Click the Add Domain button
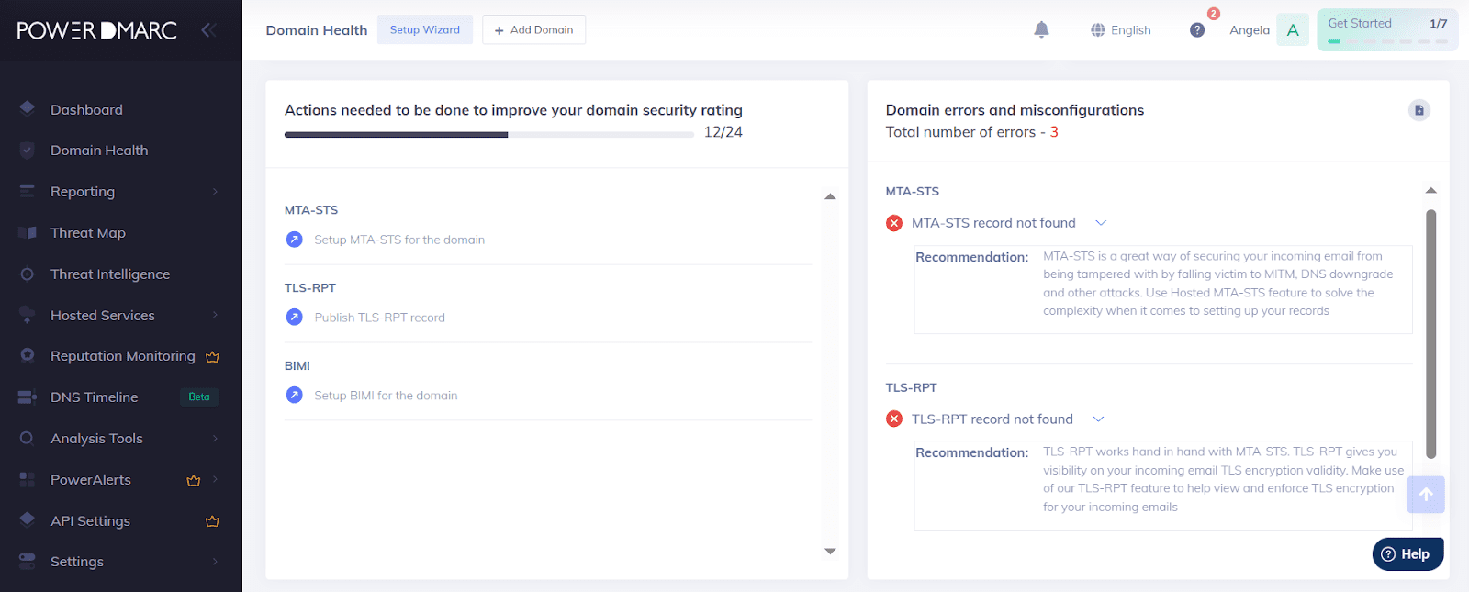The image size is (1469, 592). click(x=533, y=30)
